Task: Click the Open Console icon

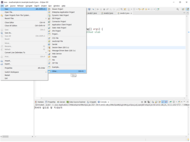Action: [x=179, y=102]
